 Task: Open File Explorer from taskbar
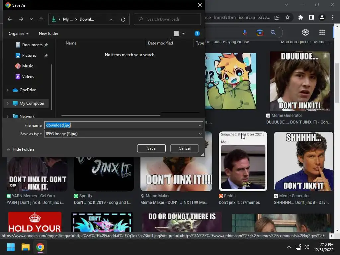[x=25, y=247]
